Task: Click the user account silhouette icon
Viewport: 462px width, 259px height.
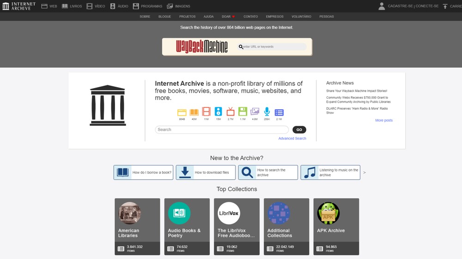Action: click(x=382, y=6)
